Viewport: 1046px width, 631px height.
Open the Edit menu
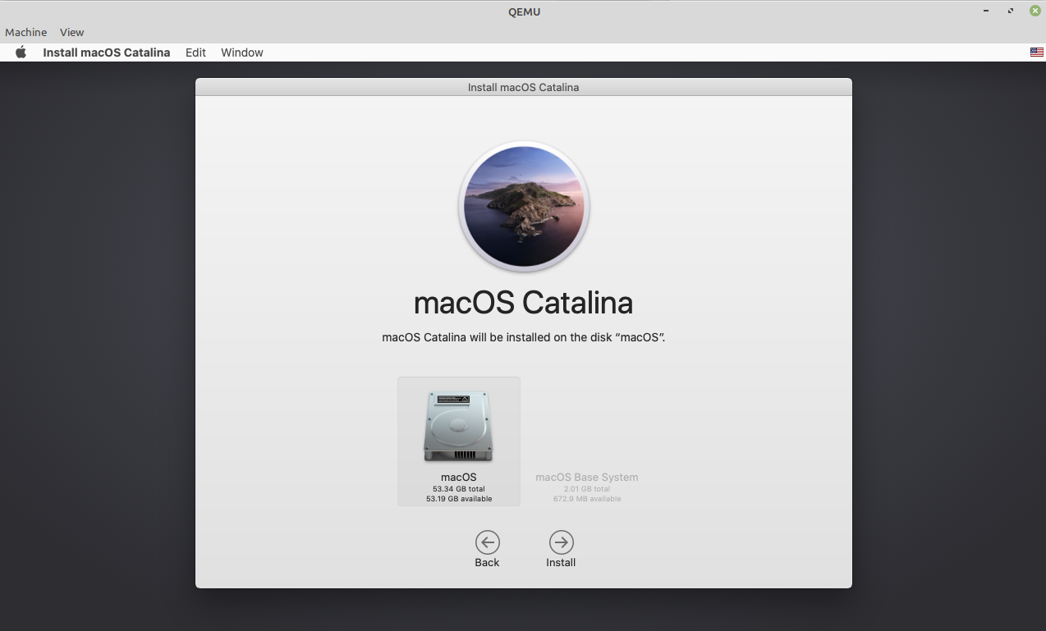click(195, 52)
